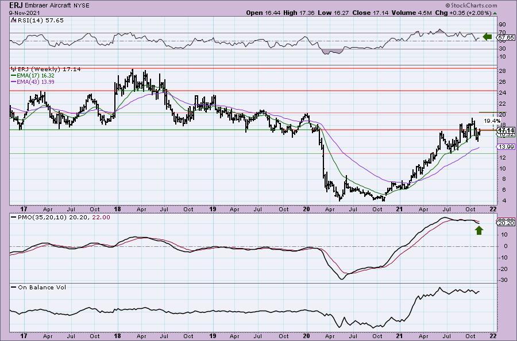517x341 pixels.
Task: Click the 17.14 last price axis tag
Action: [x=507, y=130]
